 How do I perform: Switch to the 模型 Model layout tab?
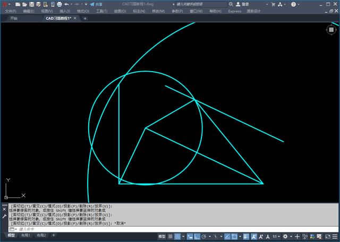point(11,235)
